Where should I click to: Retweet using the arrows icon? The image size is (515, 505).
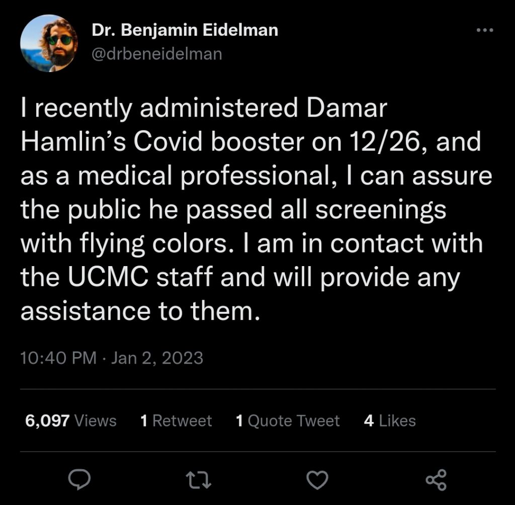pyautogui.click(x=199, y=479)
